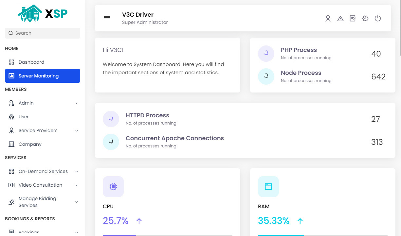Open the edit notes icon in the header
The image size is (401, 236).
pyautogui.click(x=353, y=18)
